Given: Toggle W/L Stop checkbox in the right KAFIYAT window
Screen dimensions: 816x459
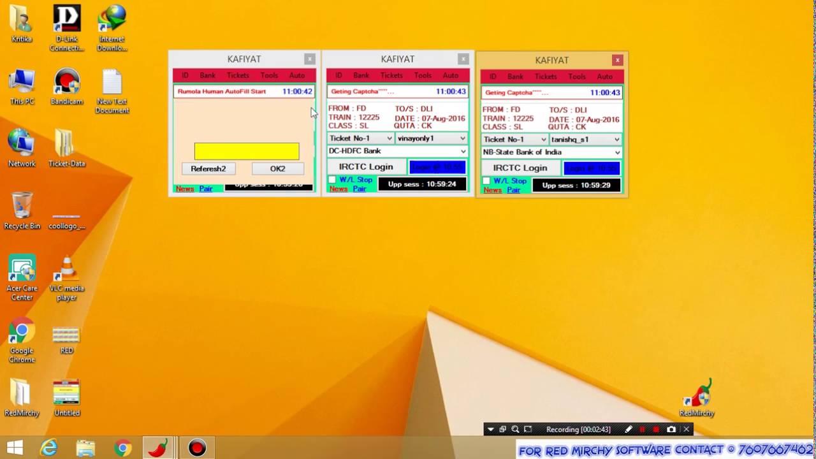Looking at the screenshot, I should (x=486, y=181).
